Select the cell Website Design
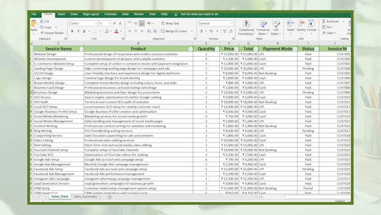This screenshot has height=215, width=381. click(58, 54)
